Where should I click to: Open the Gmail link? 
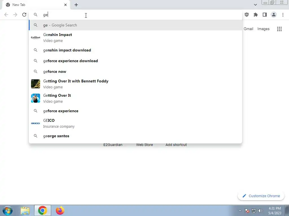(248, 29)
